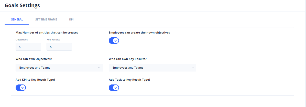Viewport: 306px width, 107px height.
Task: Click the Employees can create objectives label
Action: [x=139, y=33]
